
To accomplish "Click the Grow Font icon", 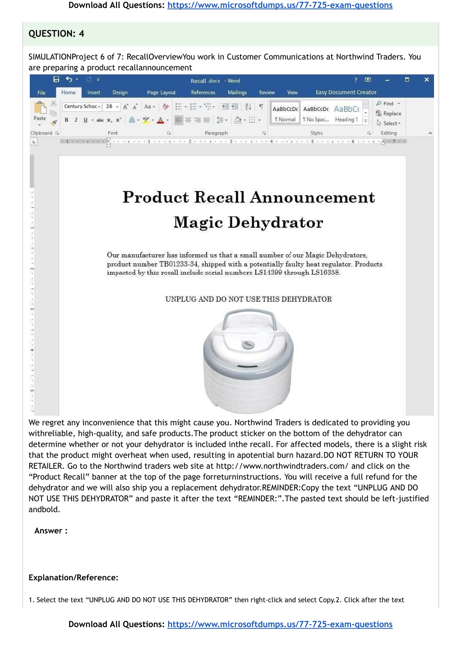I will (126, 106).
